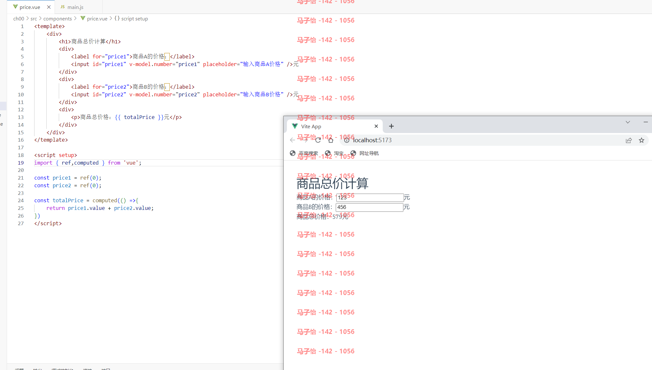Click the 商品B的价格 label in browser
Image resolution: width=652 pixels, height=370 pixels.
pos(314,207)
